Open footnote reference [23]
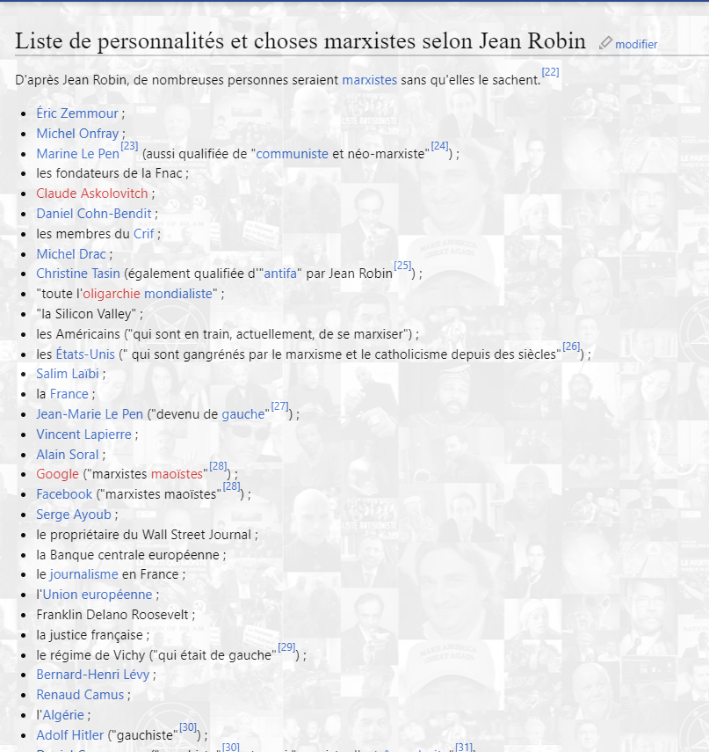 tap(129, 146)
